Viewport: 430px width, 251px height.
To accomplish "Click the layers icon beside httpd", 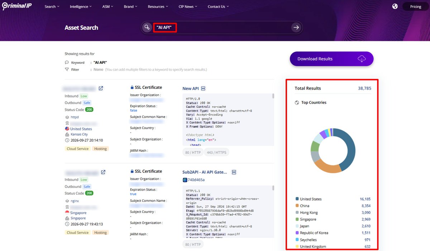I will [x=67, y=117].
